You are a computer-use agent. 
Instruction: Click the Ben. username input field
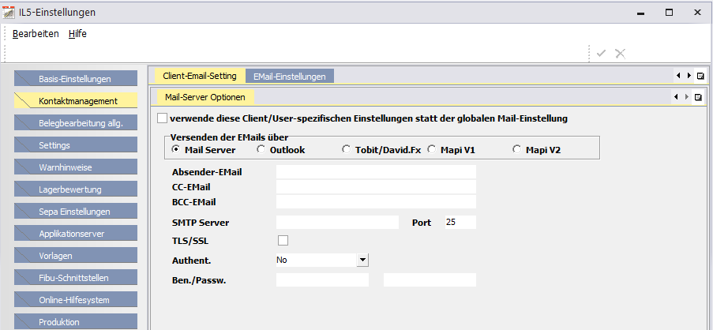coord(322,280)
